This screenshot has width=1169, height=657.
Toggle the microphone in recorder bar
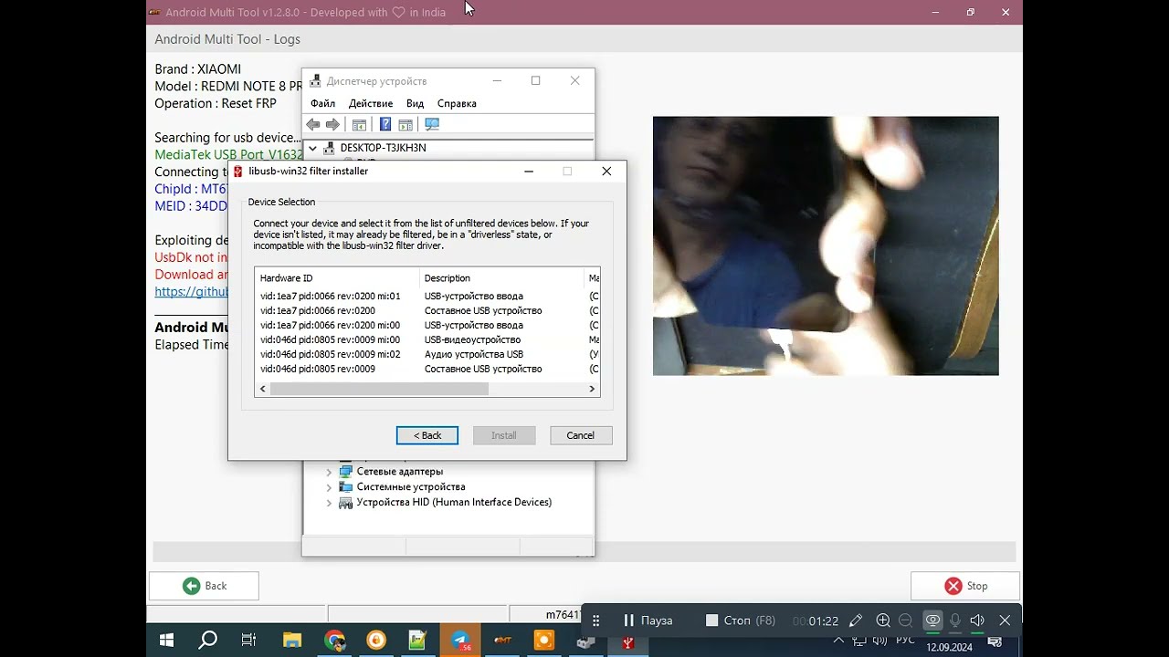coord(955,620)
